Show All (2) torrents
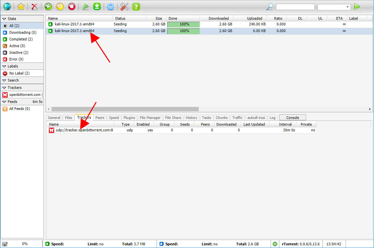This screenshot has height=248, width=374. tap(22, 26)
